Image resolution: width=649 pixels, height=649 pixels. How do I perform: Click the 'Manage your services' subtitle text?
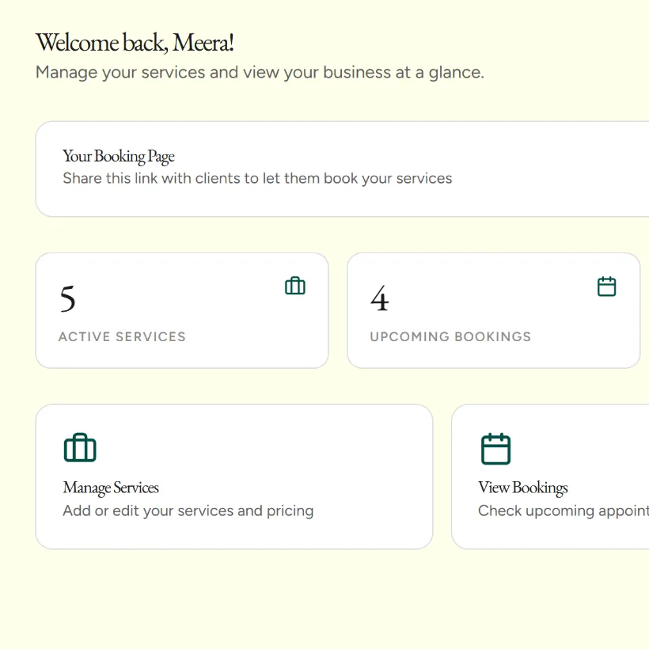pyautogui.click(x=260, y=73)
